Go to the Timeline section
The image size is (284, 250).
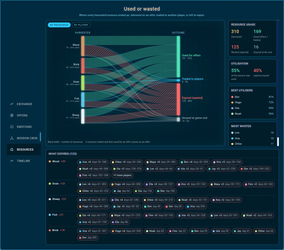pyautogui.click(x=24, y=161)
